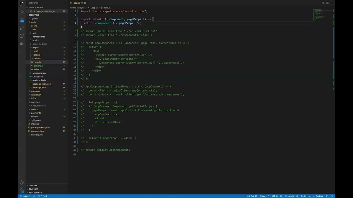353x198 pixels.
Task: Synchronize changes icon in status bar
Action: [x=35, y=196]
